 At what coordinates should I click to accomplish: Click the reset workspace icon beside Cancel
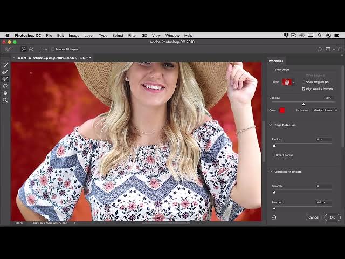pyautogui.click(x=274, y=217)
